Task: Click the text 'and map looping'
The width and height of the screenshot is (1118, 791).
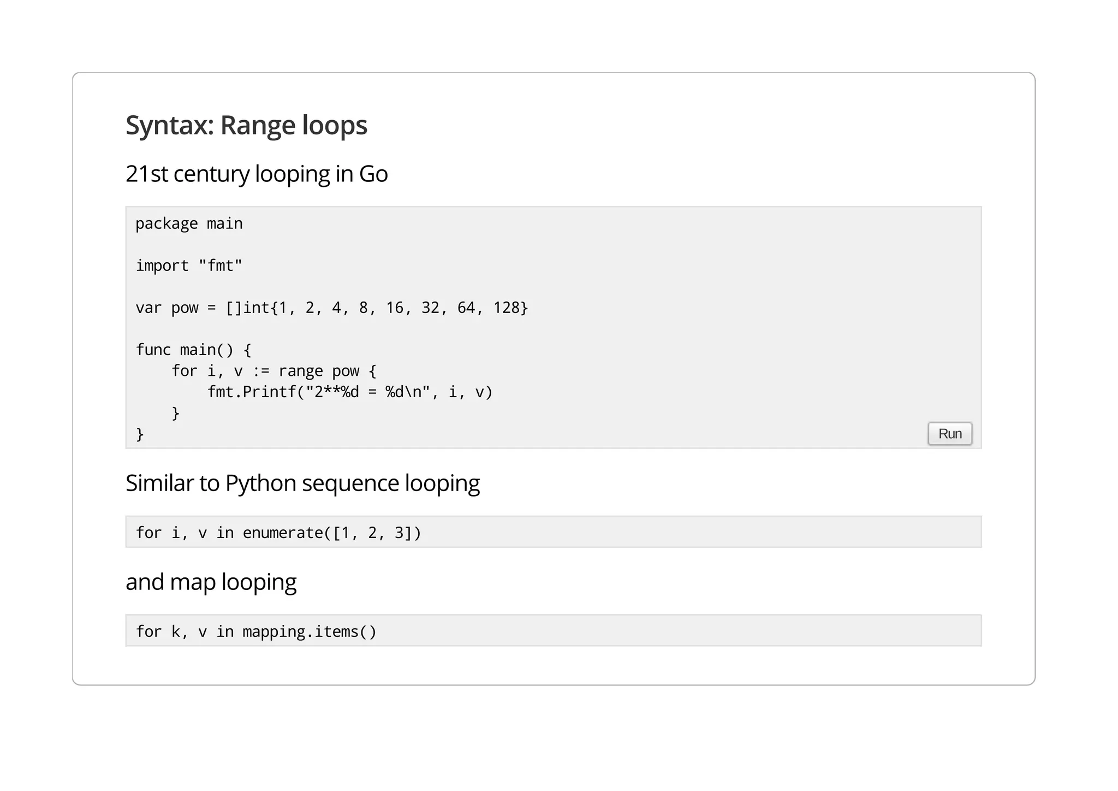Action: [x=211, y=582]
